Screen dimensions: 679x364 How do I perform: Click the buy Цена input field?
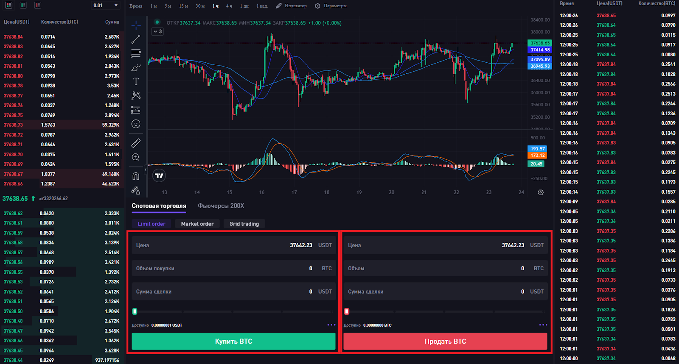coord(234,245)
